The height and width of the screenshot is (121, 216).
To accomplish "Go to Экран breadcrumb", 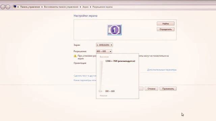I will tap(85, 7).
